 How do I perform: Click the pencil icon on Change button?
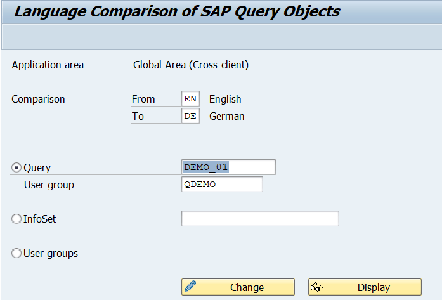click(x=190, y=287)
